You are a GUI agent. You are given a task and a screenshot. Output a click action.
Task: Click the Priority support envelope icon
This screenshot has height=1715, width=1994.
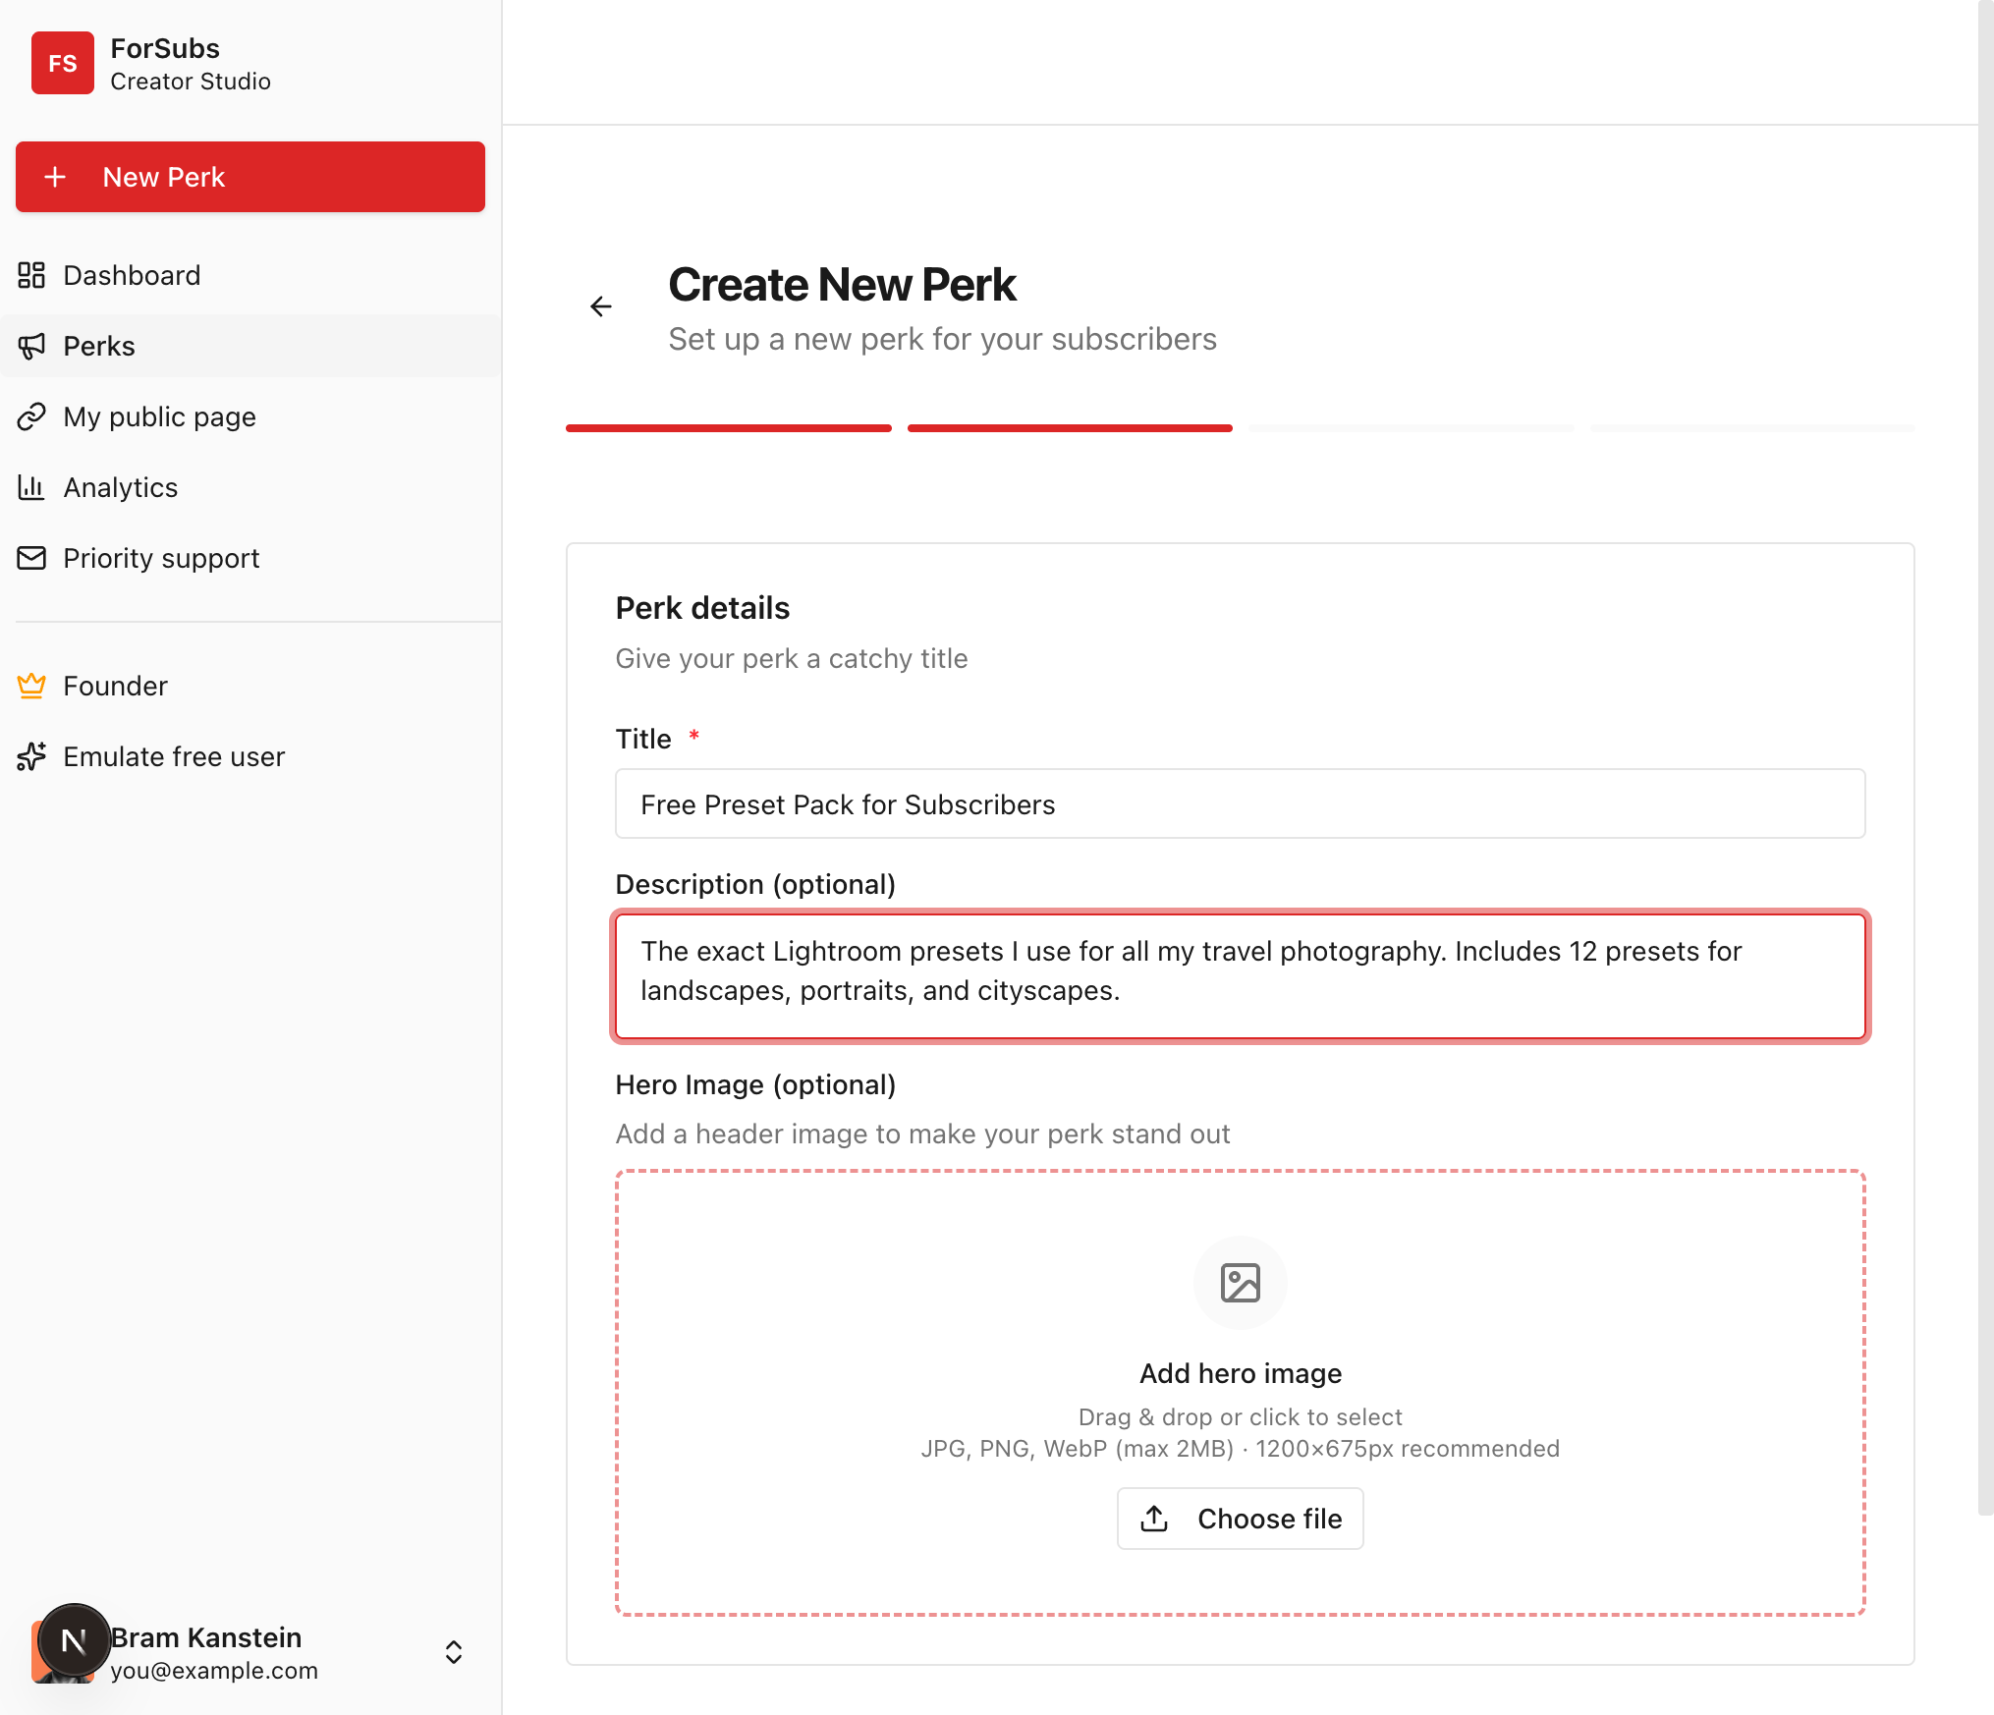pos(31,558)
